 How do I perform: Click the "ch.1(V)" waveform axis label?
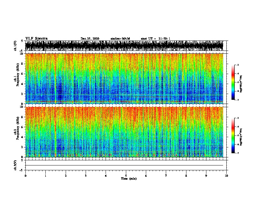coord(15,46)
